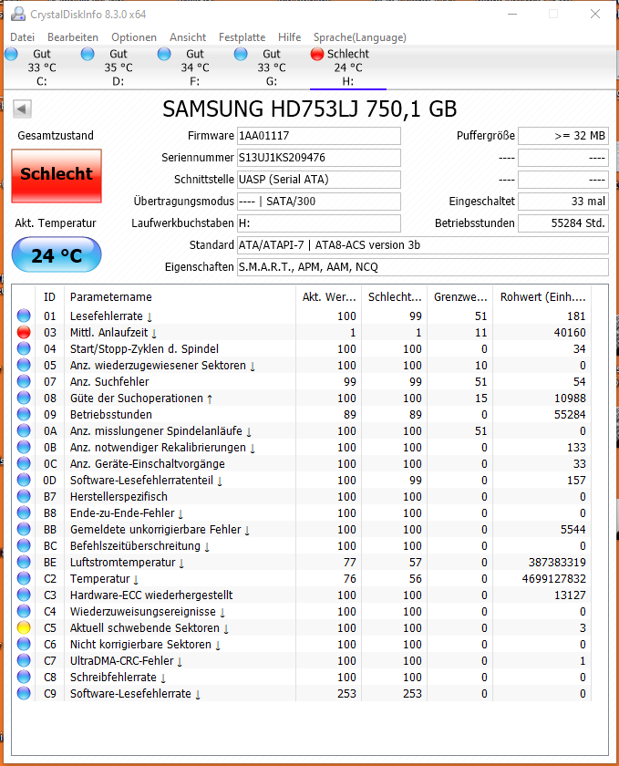The image size is (619, 766).
Task: Click the CrystalDiskInfo title bar app icon
Action: tap(18, 15)
